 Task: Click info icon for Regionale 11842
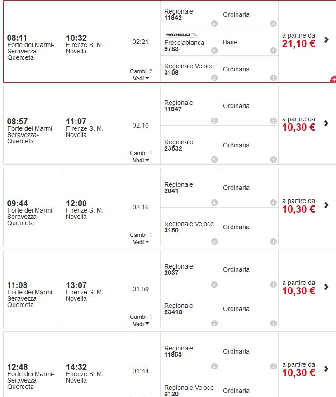pos(214,24)
